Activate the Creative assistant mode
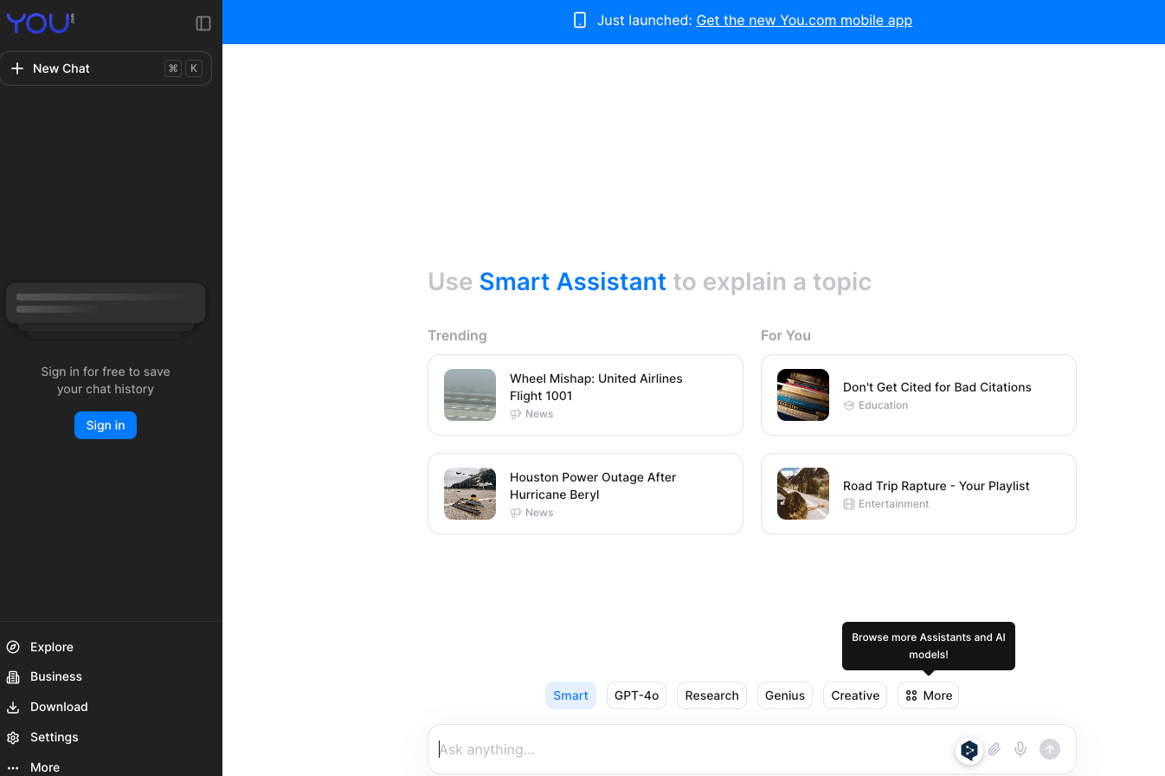Screen dimensions: 1165x776 point(854,695)
